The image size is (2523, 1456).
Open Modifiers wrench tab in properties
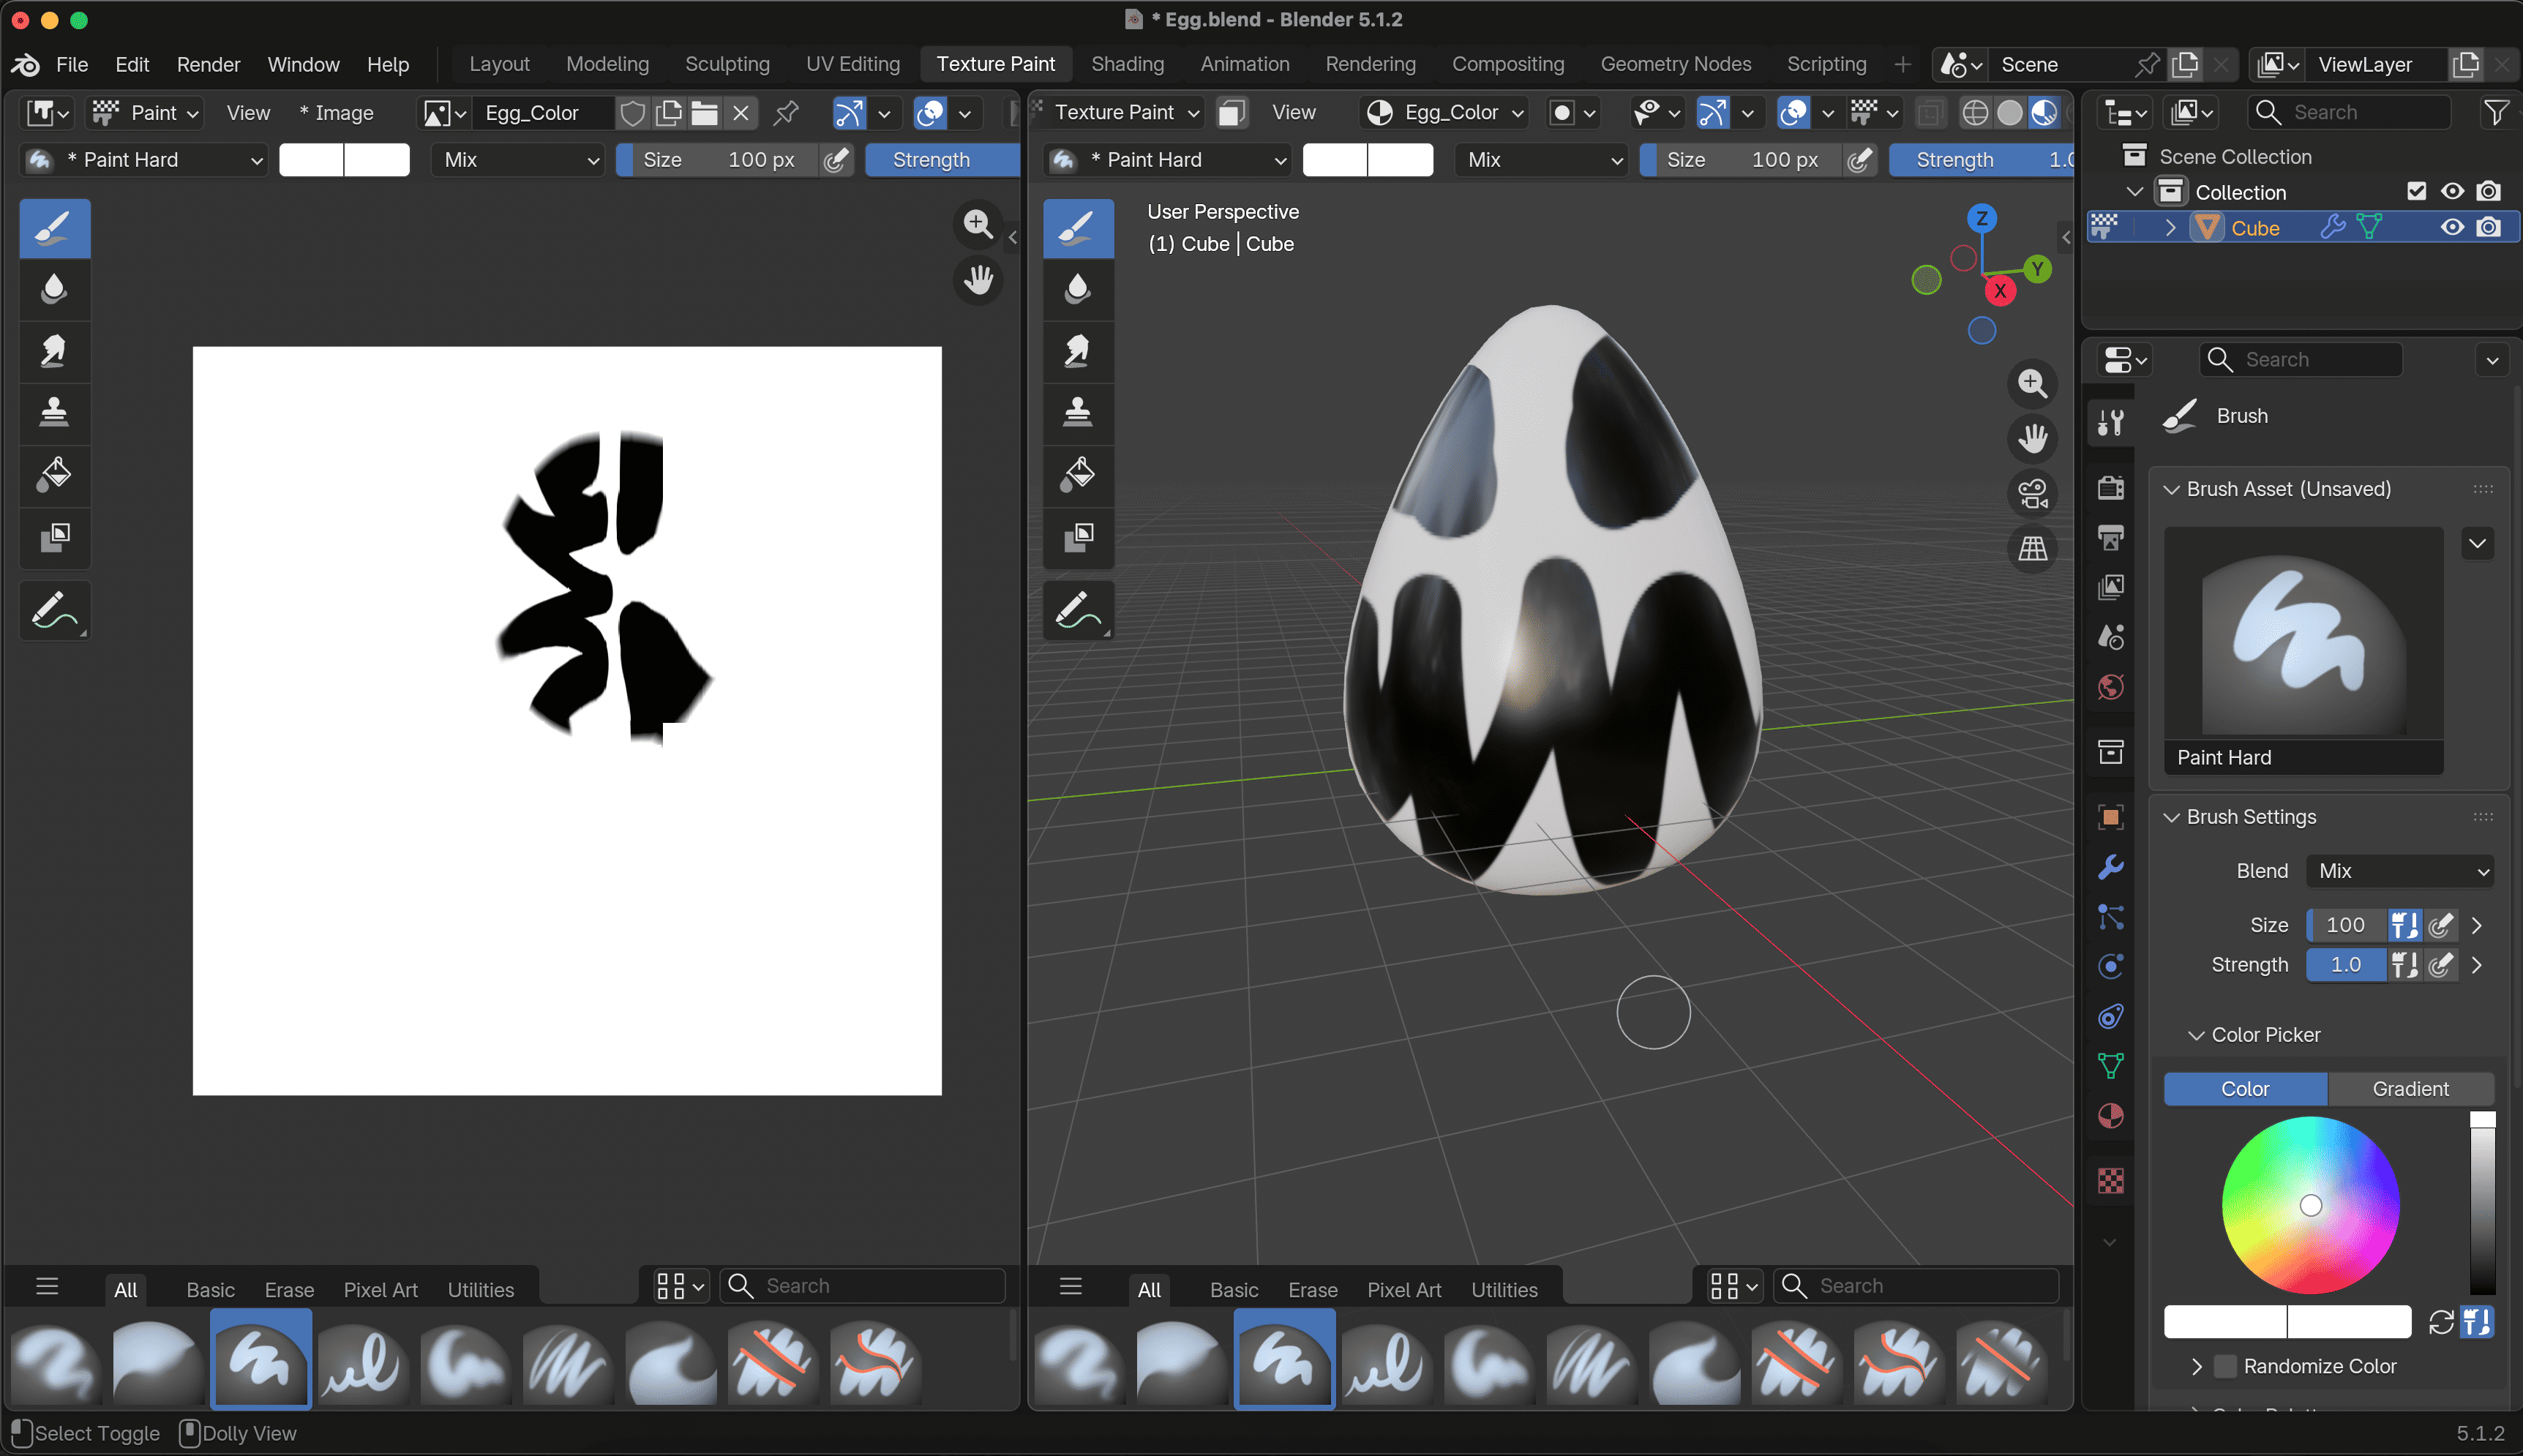pos(2111,867)
